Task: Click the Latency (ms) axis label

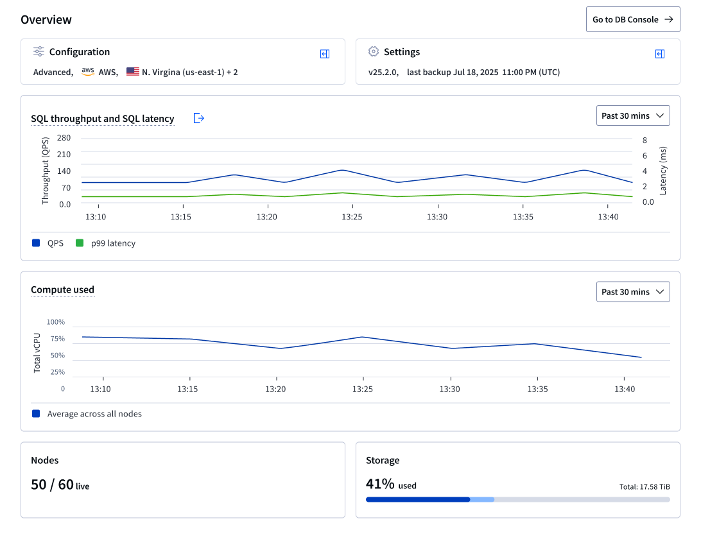Action: [662, 171]
